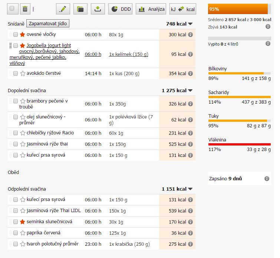The width and height of the screenshot is (280, 258).
Task: Check the Jogobella jogurt light checkbox
Action: (x=16, y=46)
